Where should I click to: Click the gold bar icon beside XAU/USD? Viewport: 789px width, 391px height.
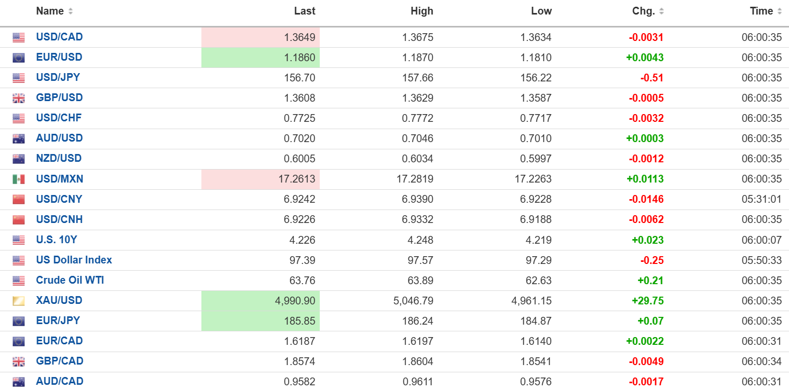pyautogui.click(x=19, y=301)
